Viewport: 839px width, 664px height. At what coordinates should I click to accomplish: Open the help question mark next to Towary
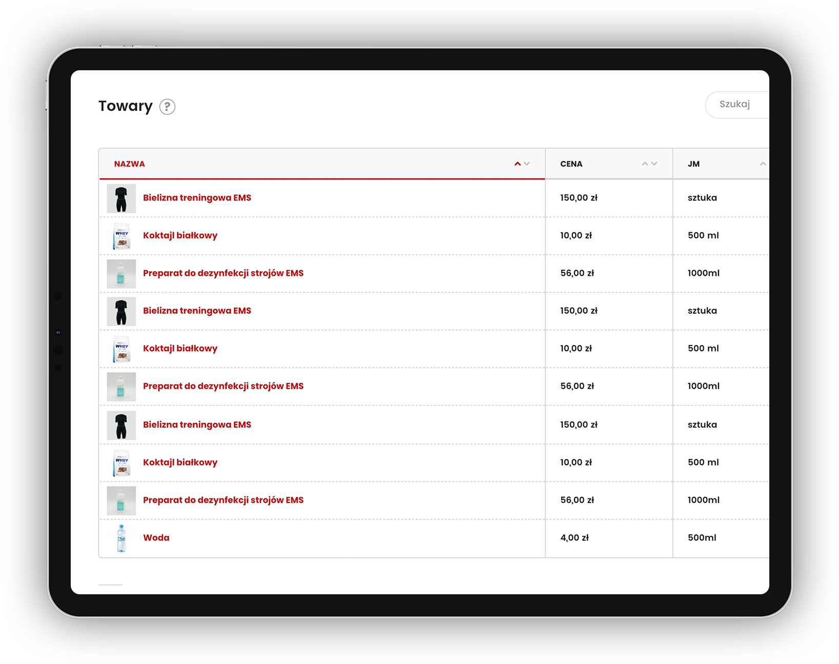pyautogui.click(x=167, y=107)
